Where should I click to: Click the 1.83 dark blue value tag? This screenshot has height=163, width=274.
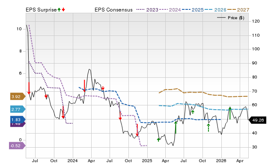tap(18, 119)
